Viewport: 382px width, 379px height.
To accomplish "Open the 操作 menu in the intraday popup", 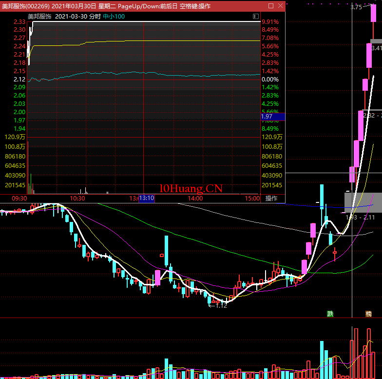I will (271, 199).
